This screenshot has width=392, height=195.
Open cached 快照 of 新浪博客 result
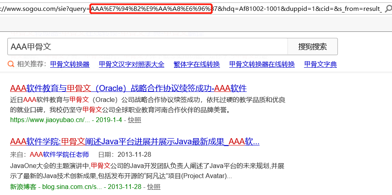pyautogui.click(x=154, y=187)
